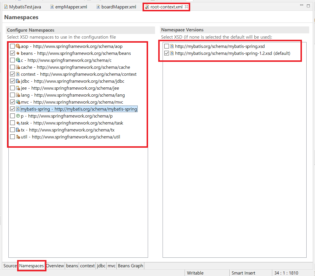Enable the aop namespace checkbox

click(12, 46)
